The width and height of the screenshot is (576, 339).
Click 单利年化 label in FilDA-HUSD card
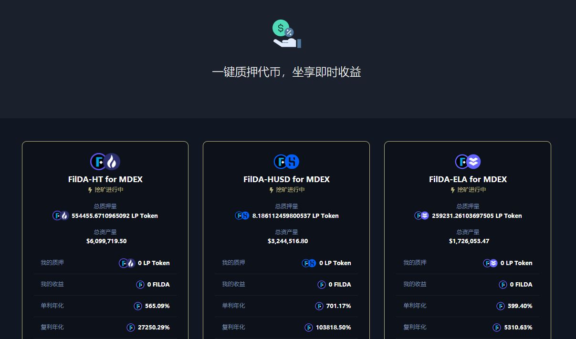point(233,306)
